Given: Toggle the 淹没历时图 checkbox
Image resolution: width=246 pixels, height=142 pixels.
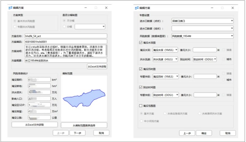Looking at the screenshot, I should click(141, 69).
